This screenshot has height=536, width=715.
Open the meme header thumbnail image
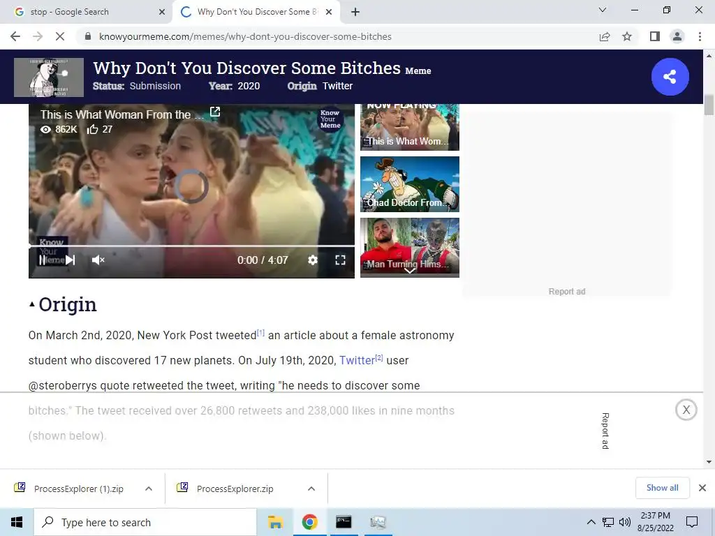[49, 77]
